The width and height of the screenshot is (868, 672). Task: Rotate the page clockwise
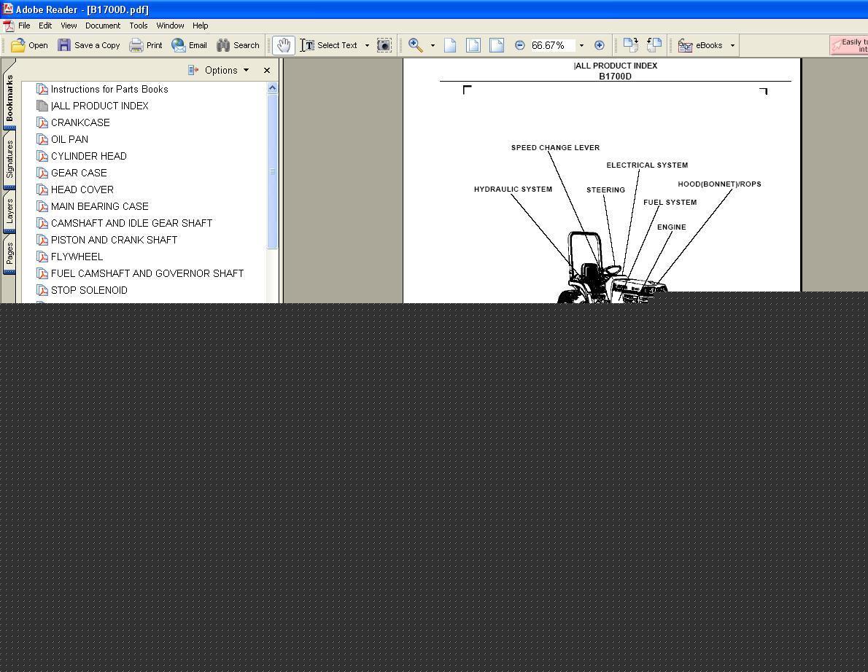tap(630, 45)
